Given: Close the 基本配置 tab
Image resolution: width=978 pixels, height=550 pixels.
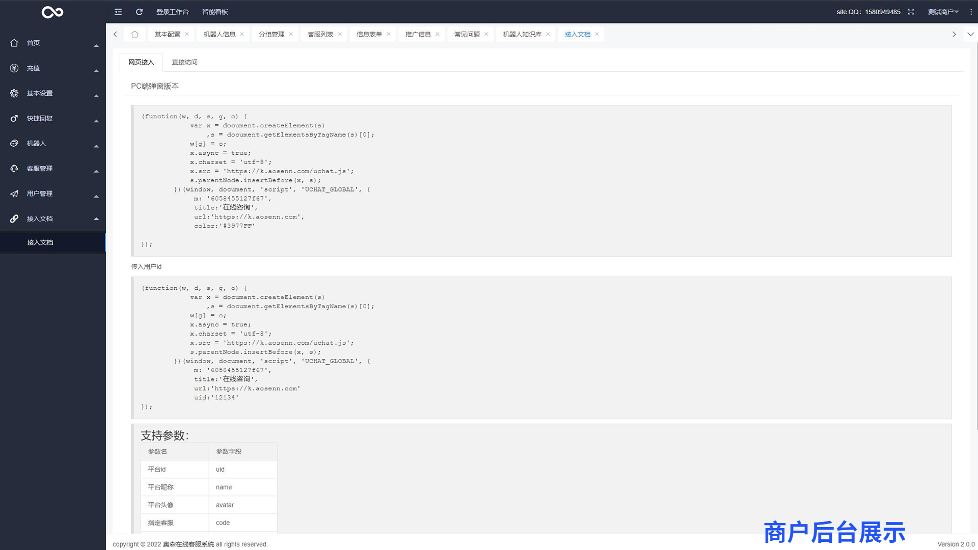Looking at the screenshot, I should point(187,34).
